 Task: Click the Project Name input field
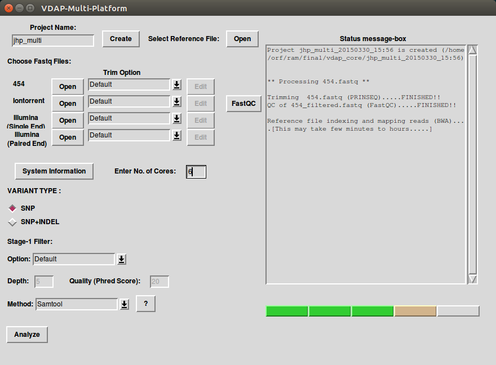click(52, 41)
